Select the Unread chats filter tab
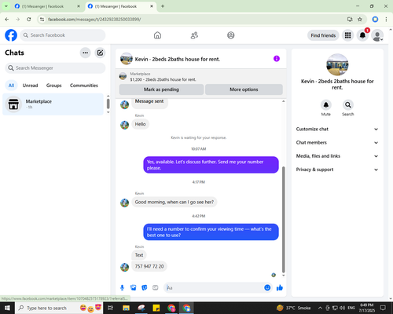The image size is (393, 314). click(30, 86)
